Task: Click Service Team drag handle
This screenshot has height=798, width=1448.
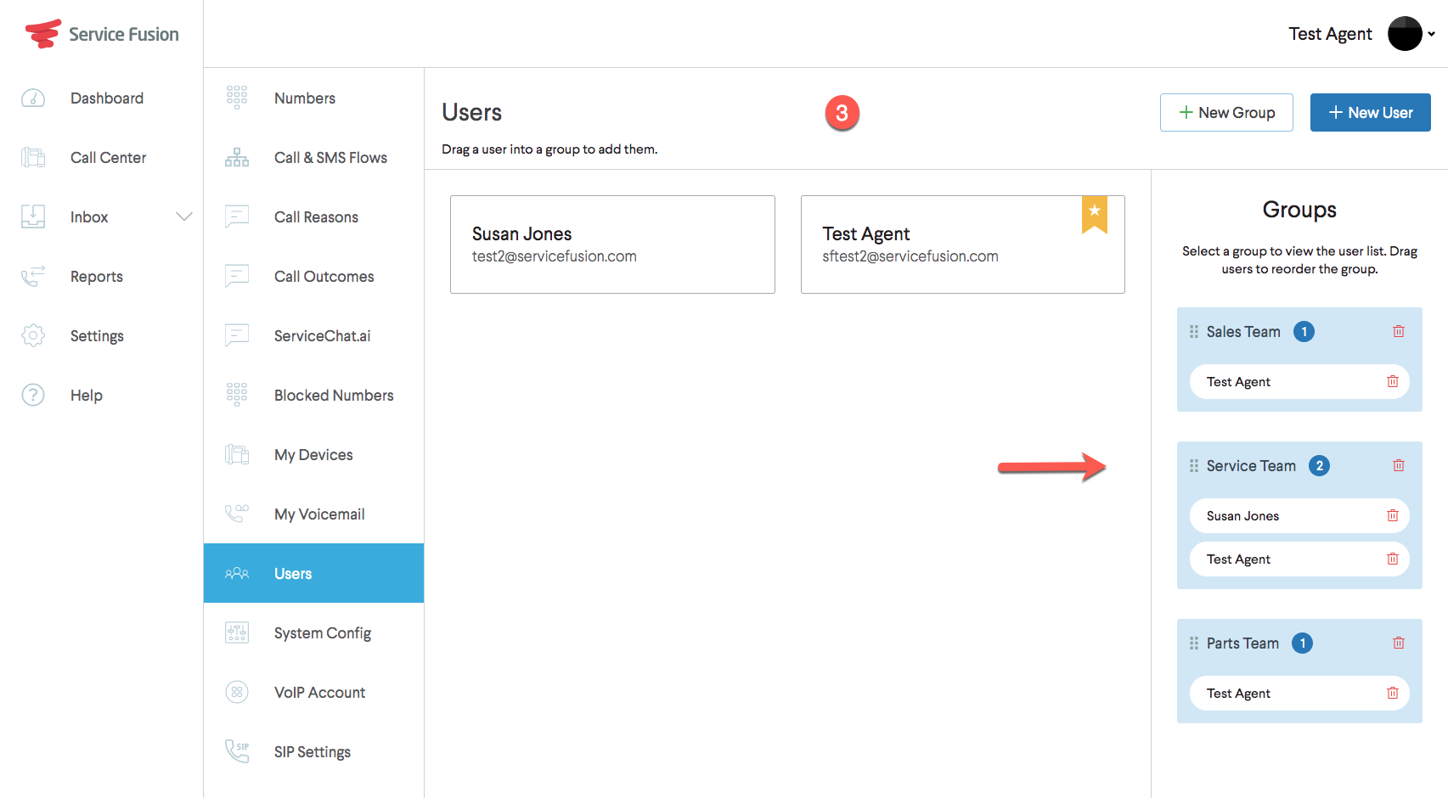Action: tap(1194, 466)
